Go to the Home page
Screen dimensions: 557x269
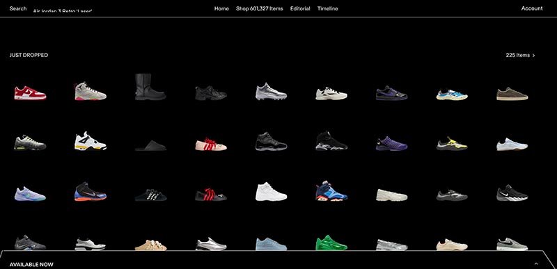pos(221,8)
